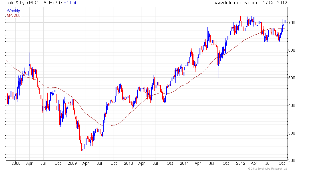This screenshot has width=314, height=171.
Task: Click the 2011 year label on time axis
Action: [184, 163]
